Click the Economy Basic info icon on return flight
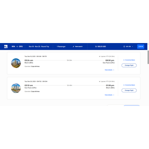 click(x=124, y=85)
